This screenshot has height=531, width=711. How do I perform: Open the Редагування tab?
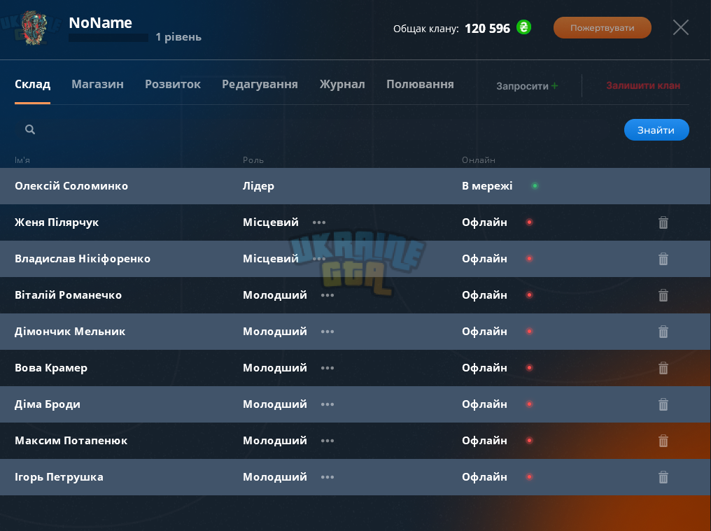[260, 85]
